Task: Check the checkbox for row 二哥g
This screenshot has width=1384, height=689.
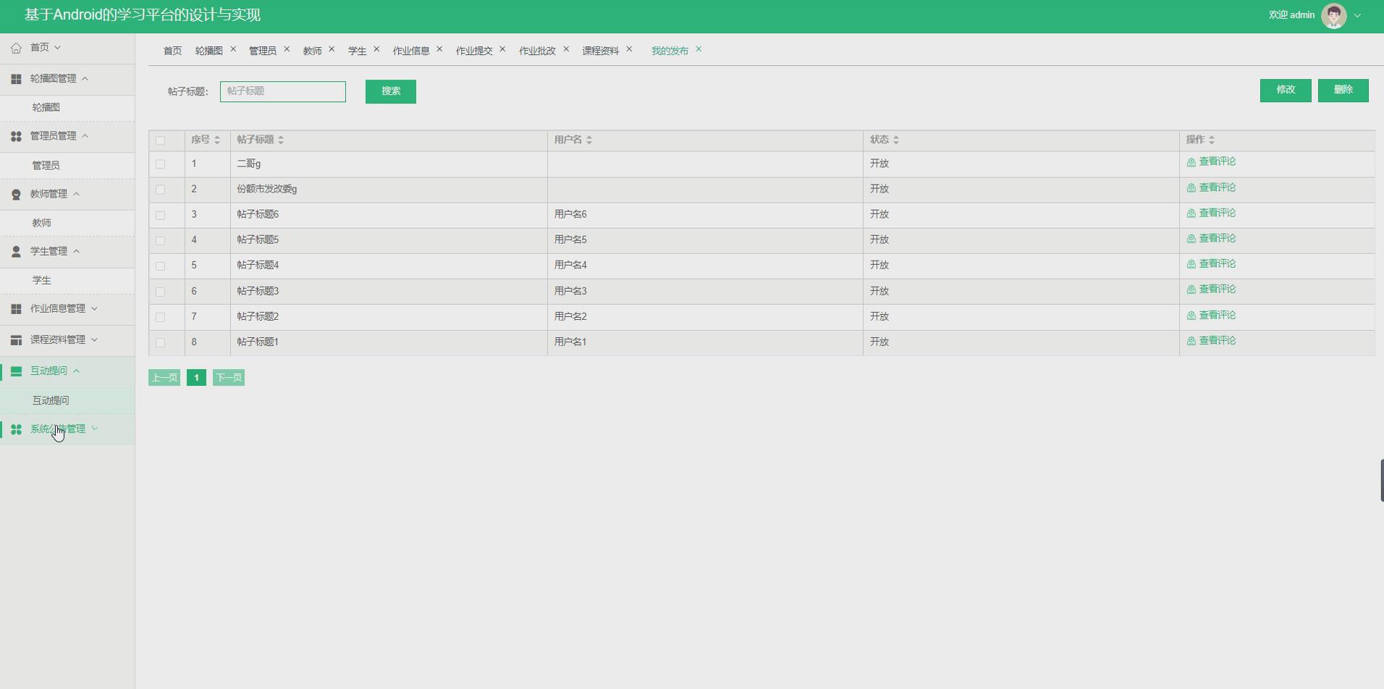Action: 160,164
